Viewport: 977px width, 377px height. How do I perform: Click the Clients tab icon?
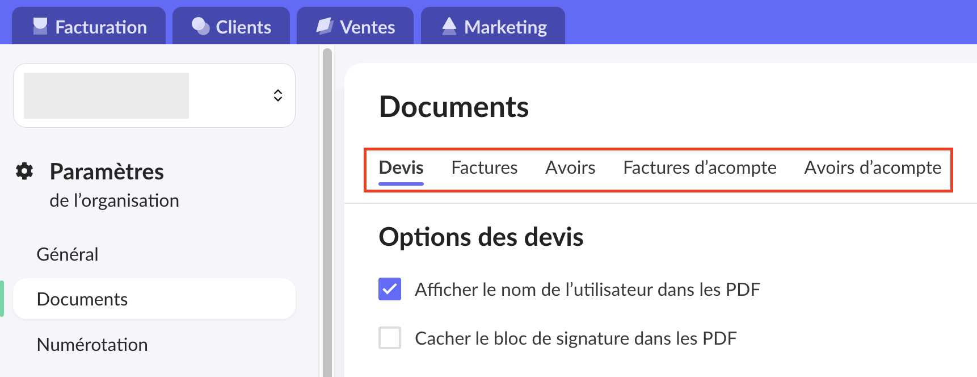point(200,26)
